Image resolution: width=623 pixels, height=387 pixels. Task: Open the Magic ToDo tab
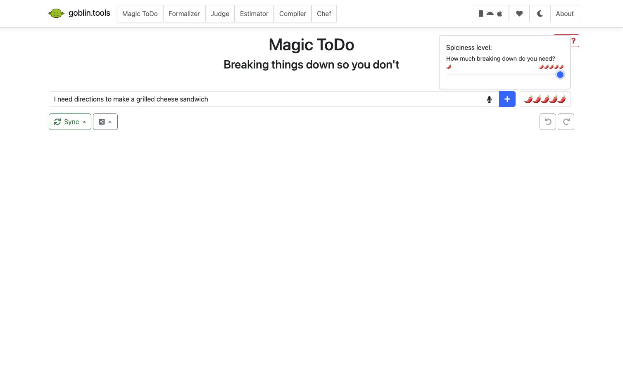click(140, 14)
